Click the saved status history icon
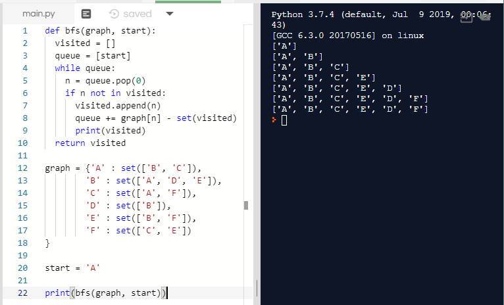Viewport: 504px width, 305px height. tap(114, 14)
